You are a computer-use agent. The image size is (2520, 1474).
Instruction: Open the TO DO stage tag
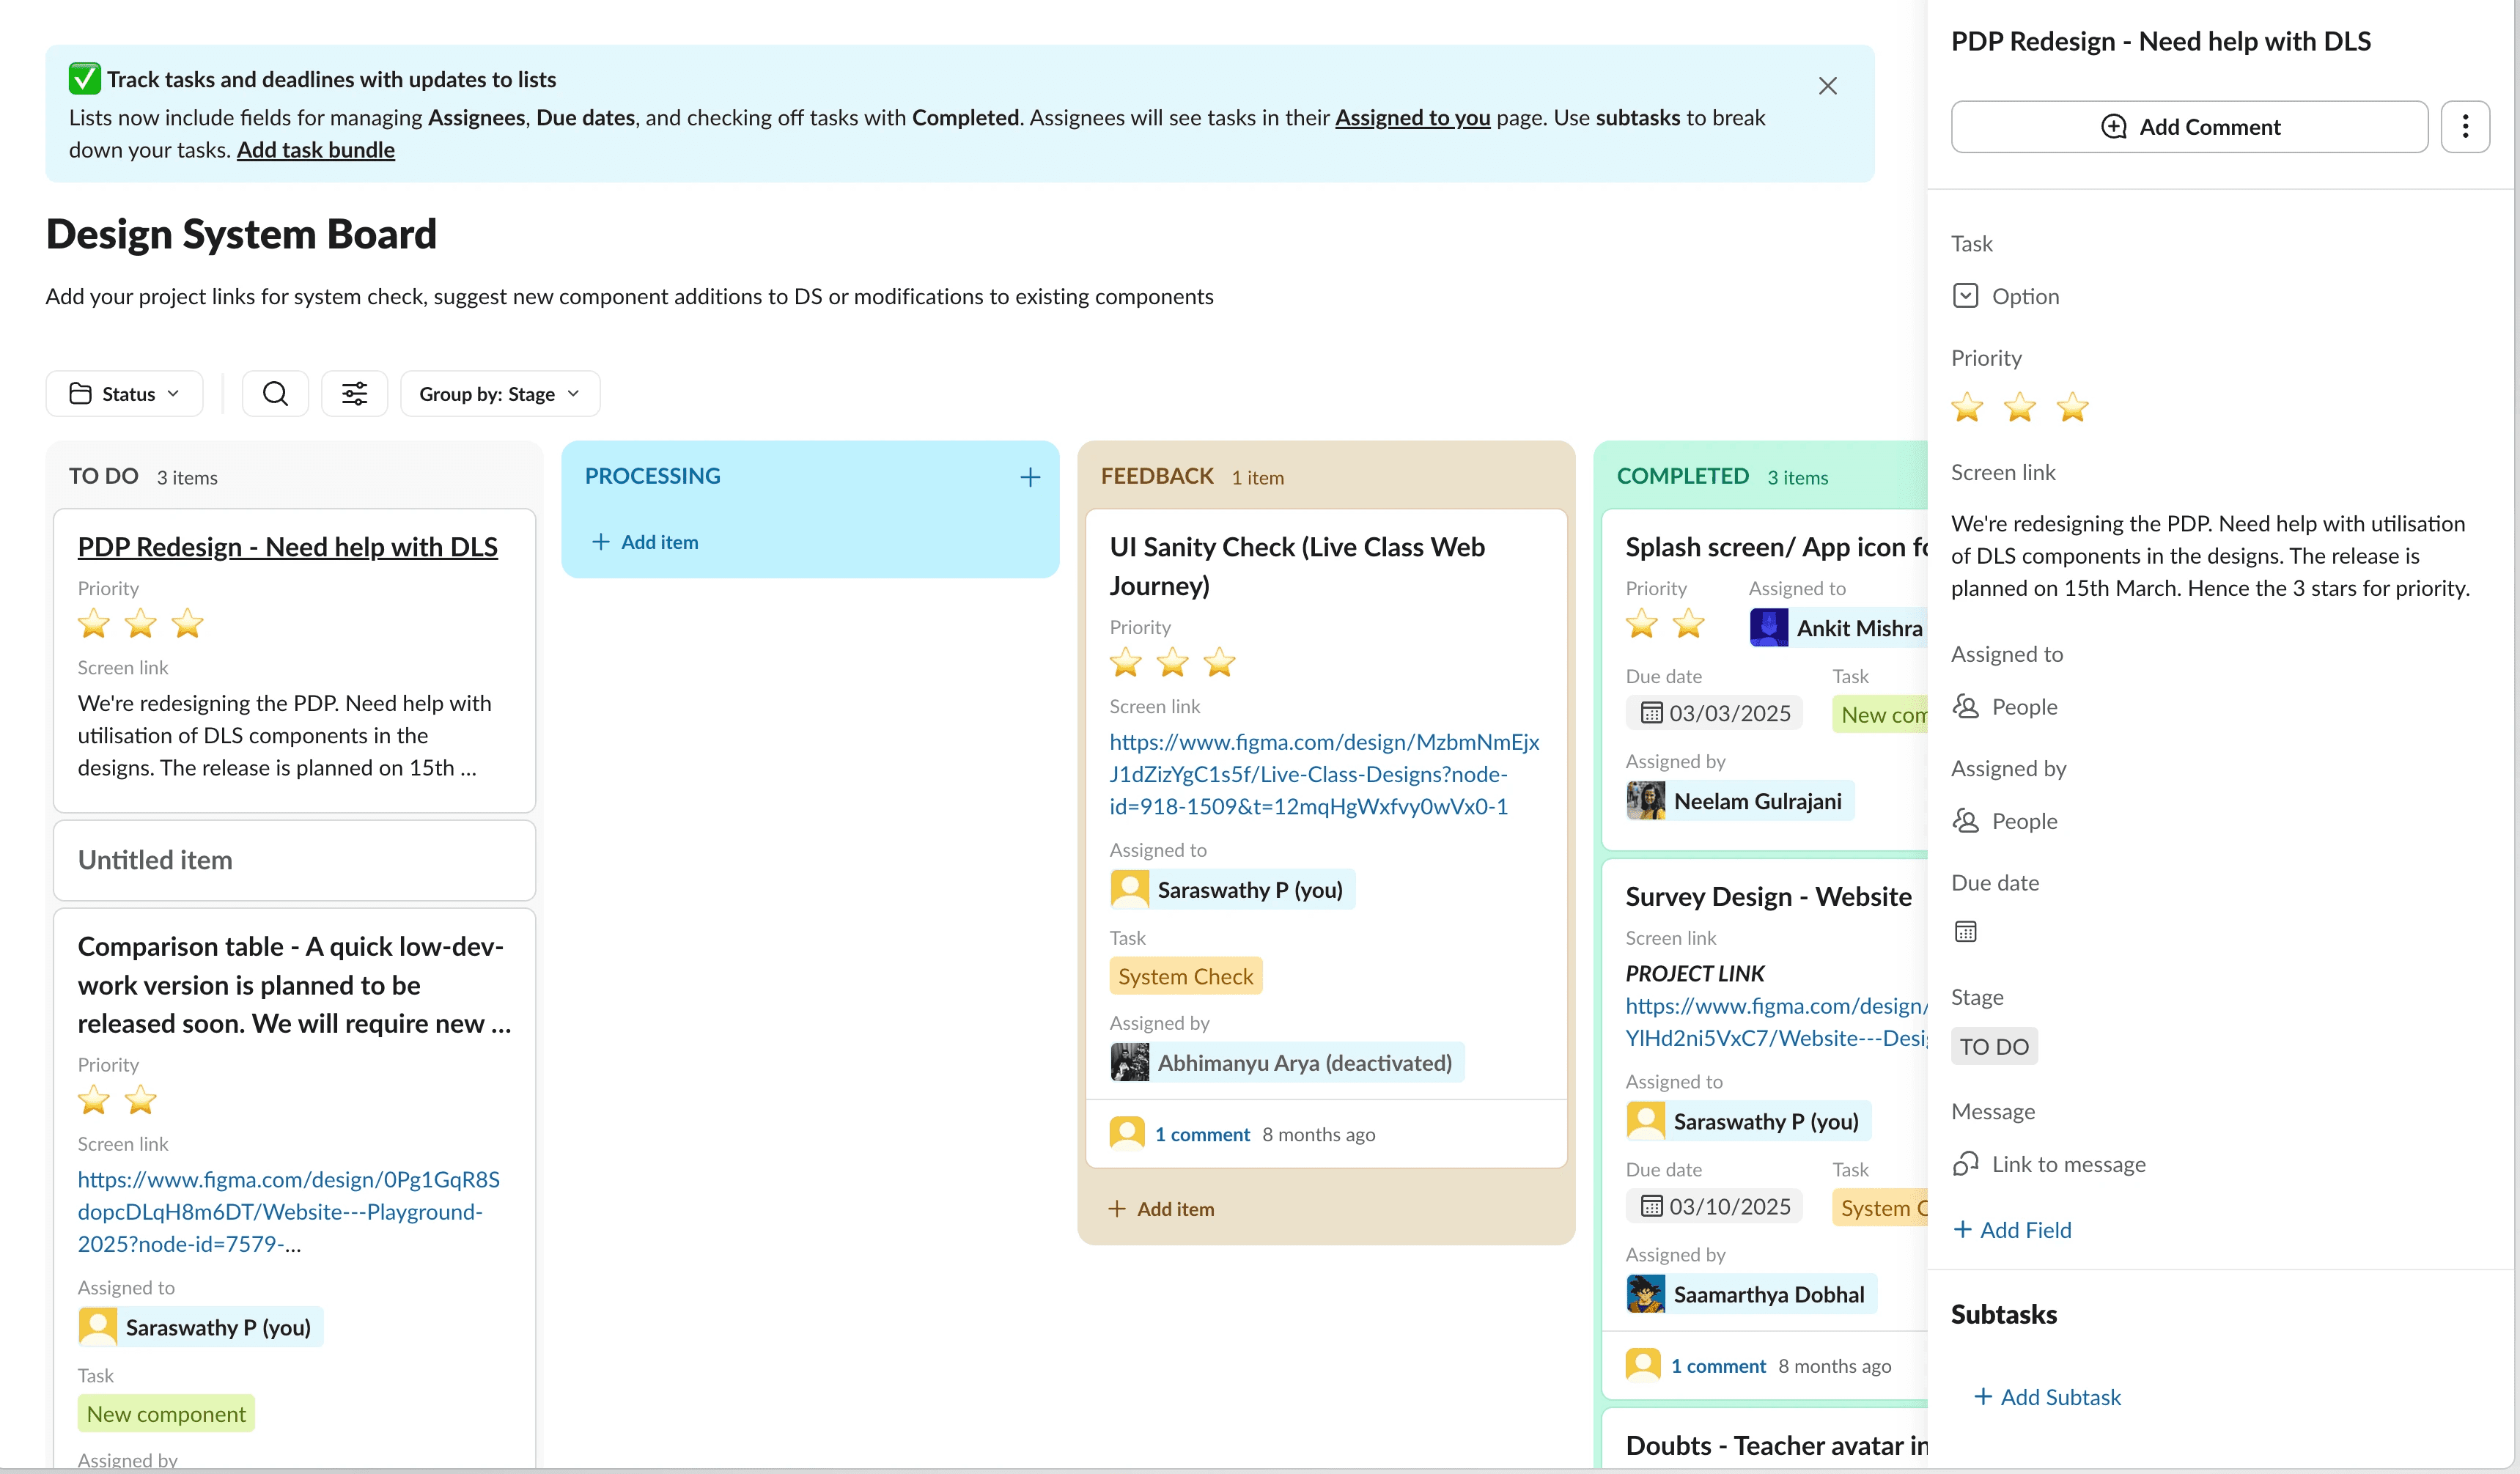coord(1993,1047)
